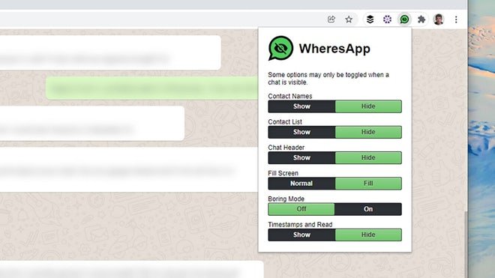Click the Fill Screen label
The image size is (495, 278).
click(283, 173)
